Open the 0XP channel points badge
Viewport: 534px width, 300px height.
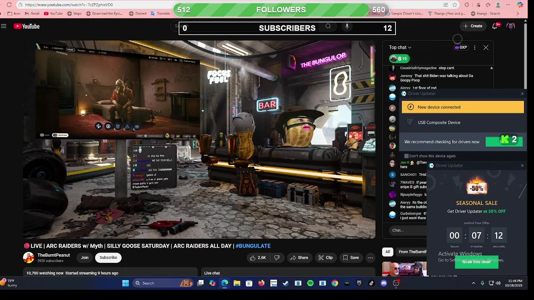(461, 47)
